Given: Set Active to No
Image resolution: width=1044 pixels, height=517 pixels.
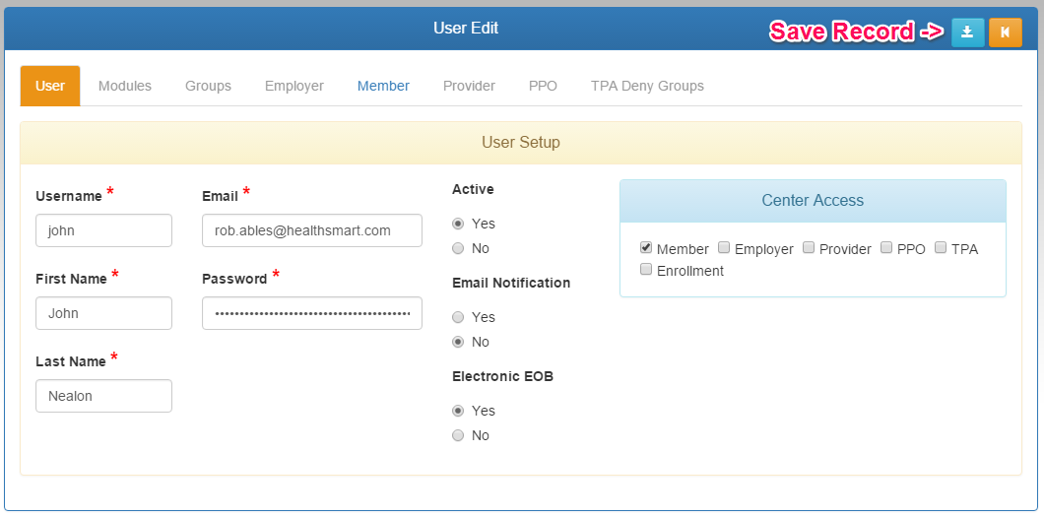Looking at the screenshot, I should point(458,248).
